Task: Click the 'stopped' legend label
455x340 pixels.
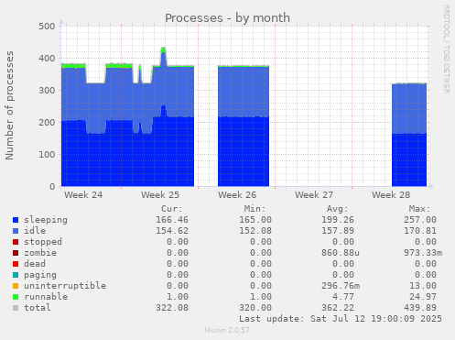Action: (43, 242)
